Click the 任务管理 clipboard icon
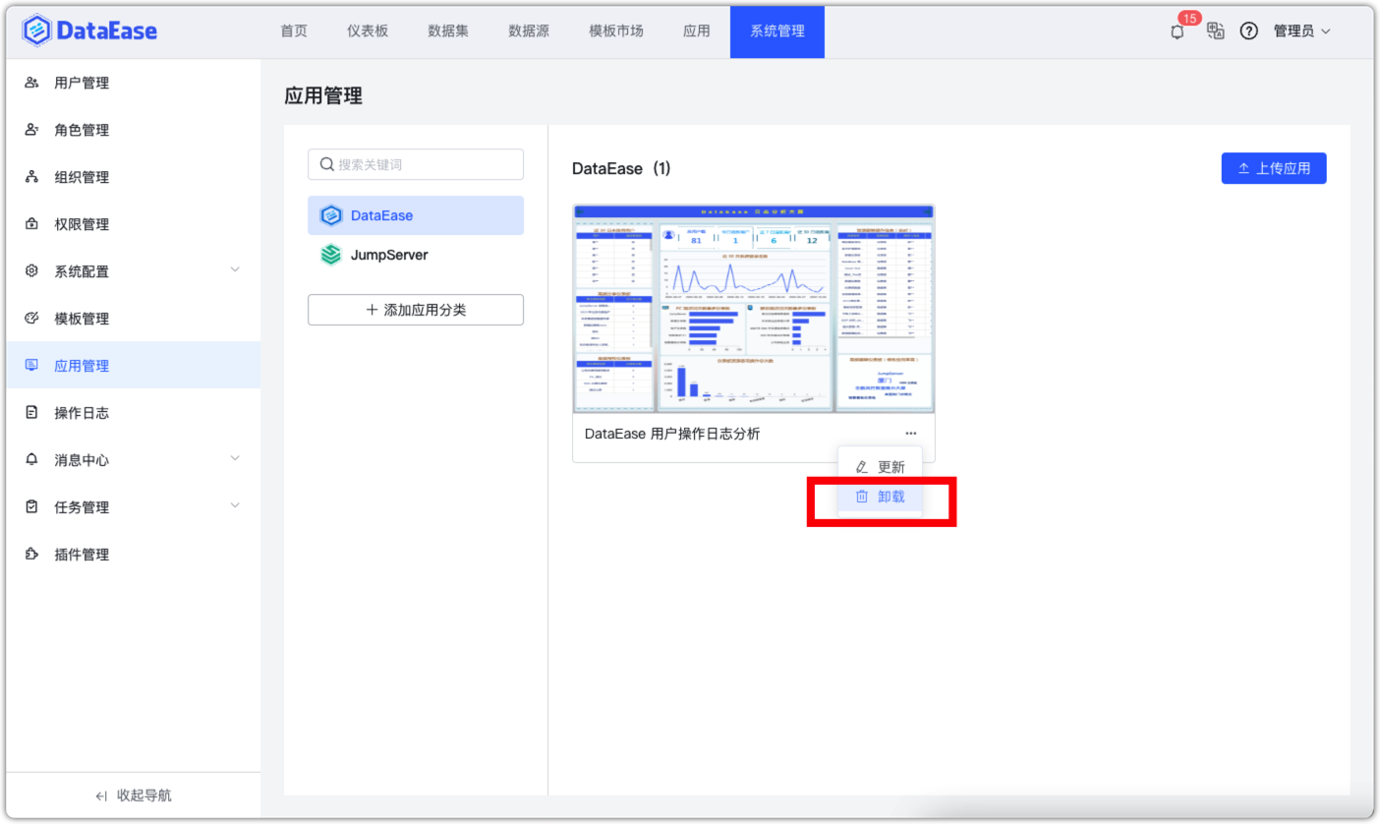Viewport: 1380px width, 824px height. (x=31, y=507)
